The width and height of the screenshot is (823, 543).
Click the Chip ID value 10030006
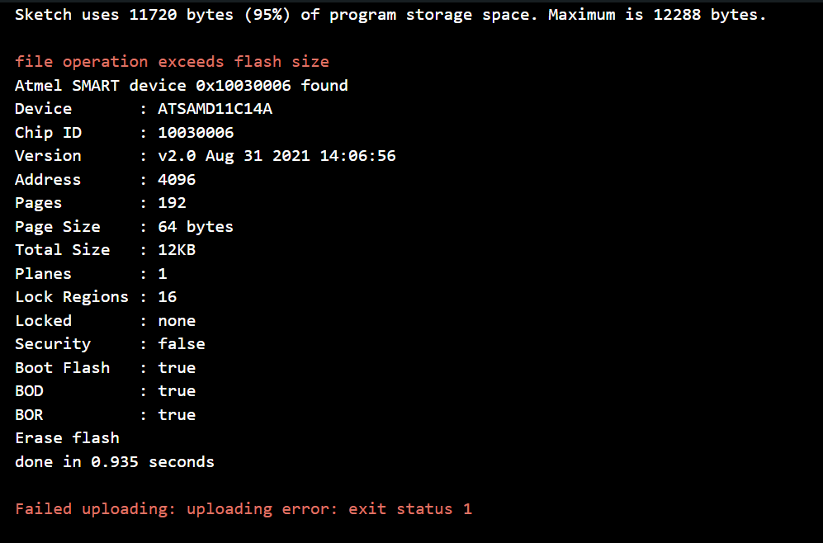[x=196, y=133]
